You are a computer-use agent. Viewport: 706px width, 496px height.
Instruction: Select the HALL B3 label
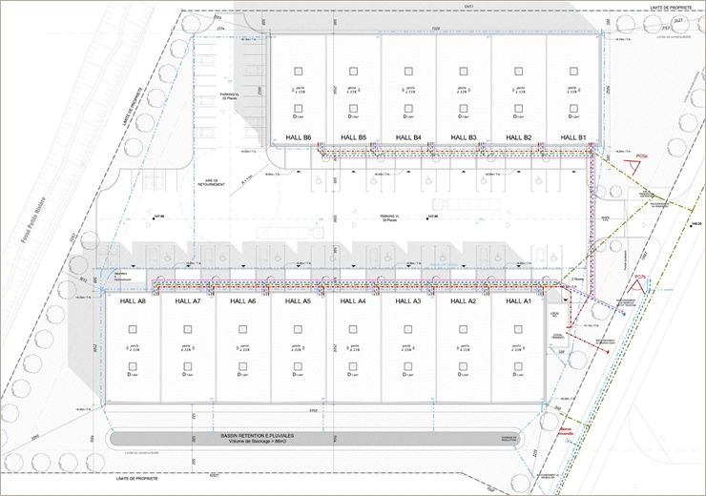click(x=464, y=137)
